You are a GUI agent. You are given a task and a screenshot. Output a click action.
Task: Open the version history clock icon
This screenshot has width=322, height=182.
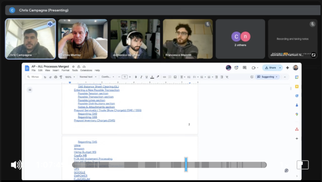(236, 68)
